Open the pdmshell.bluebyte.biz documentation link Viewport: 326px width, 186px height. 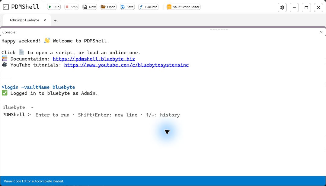click(94, 59)
